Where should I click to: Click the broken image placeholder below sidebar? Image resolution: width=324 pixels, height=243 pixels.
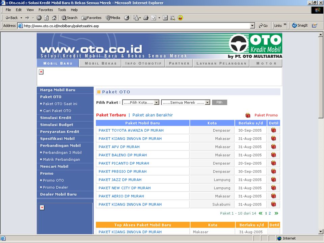[42, 208]
